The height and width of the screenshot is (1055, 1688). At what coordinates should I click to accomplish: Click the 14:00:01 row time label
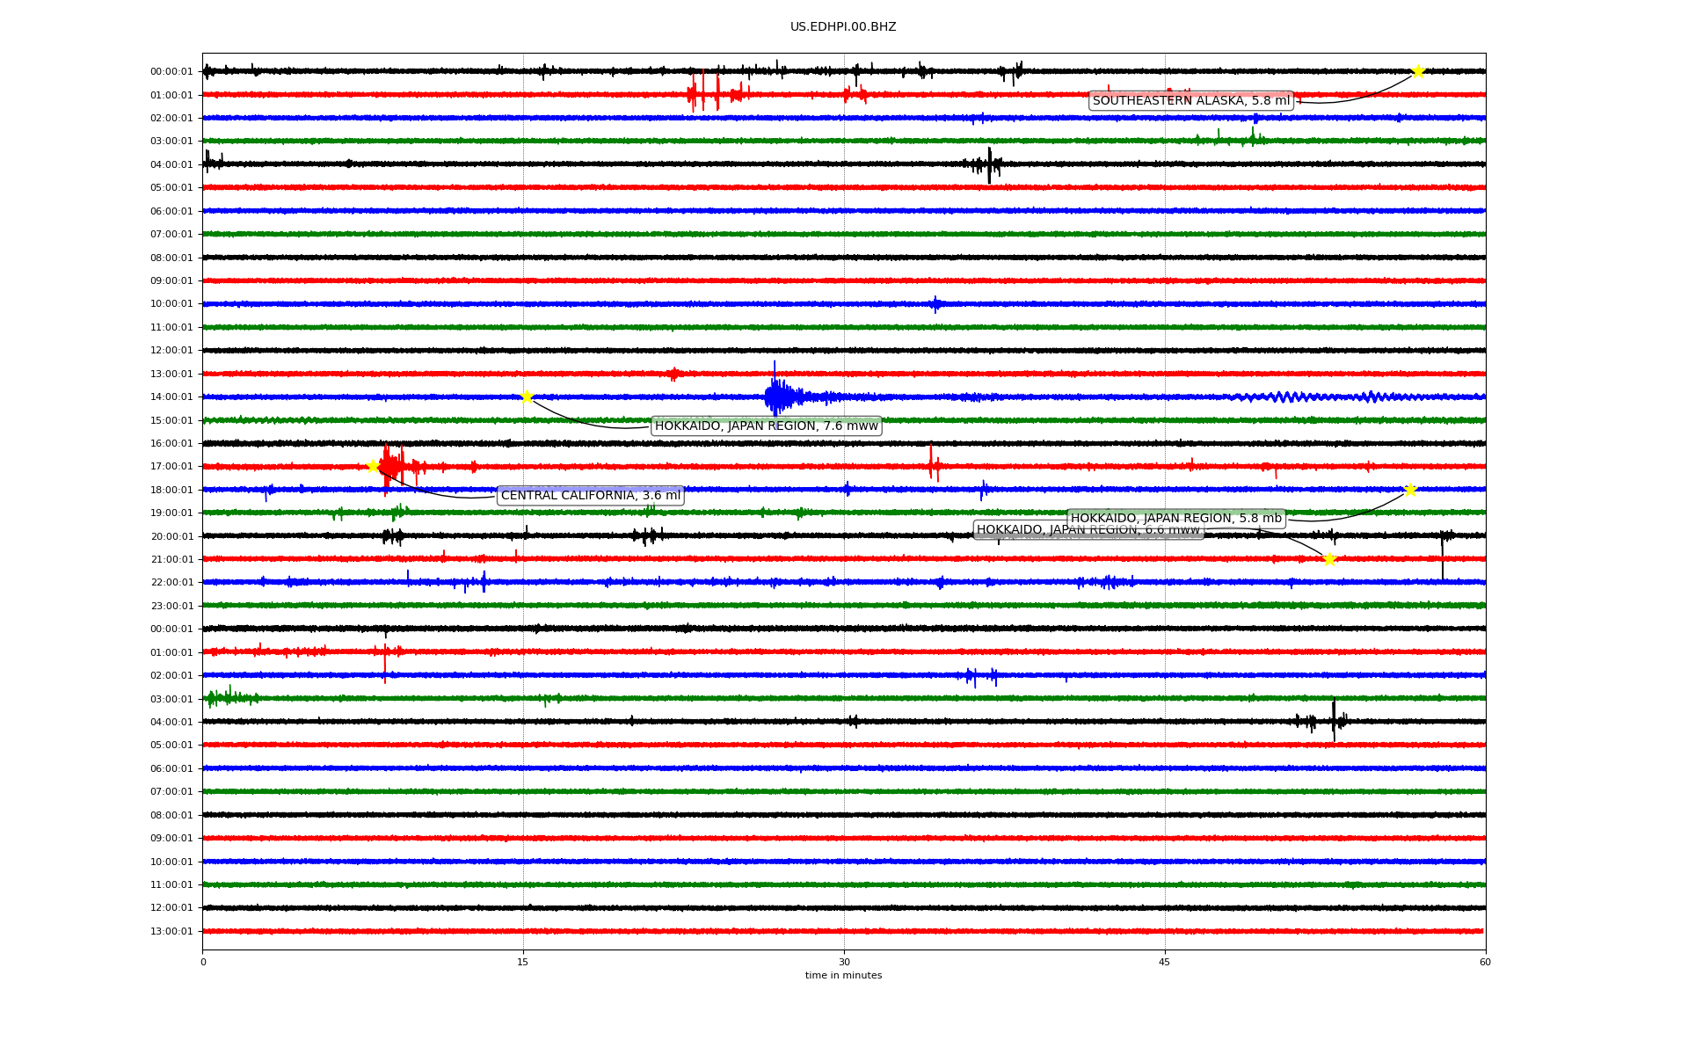tap(171, 397)
